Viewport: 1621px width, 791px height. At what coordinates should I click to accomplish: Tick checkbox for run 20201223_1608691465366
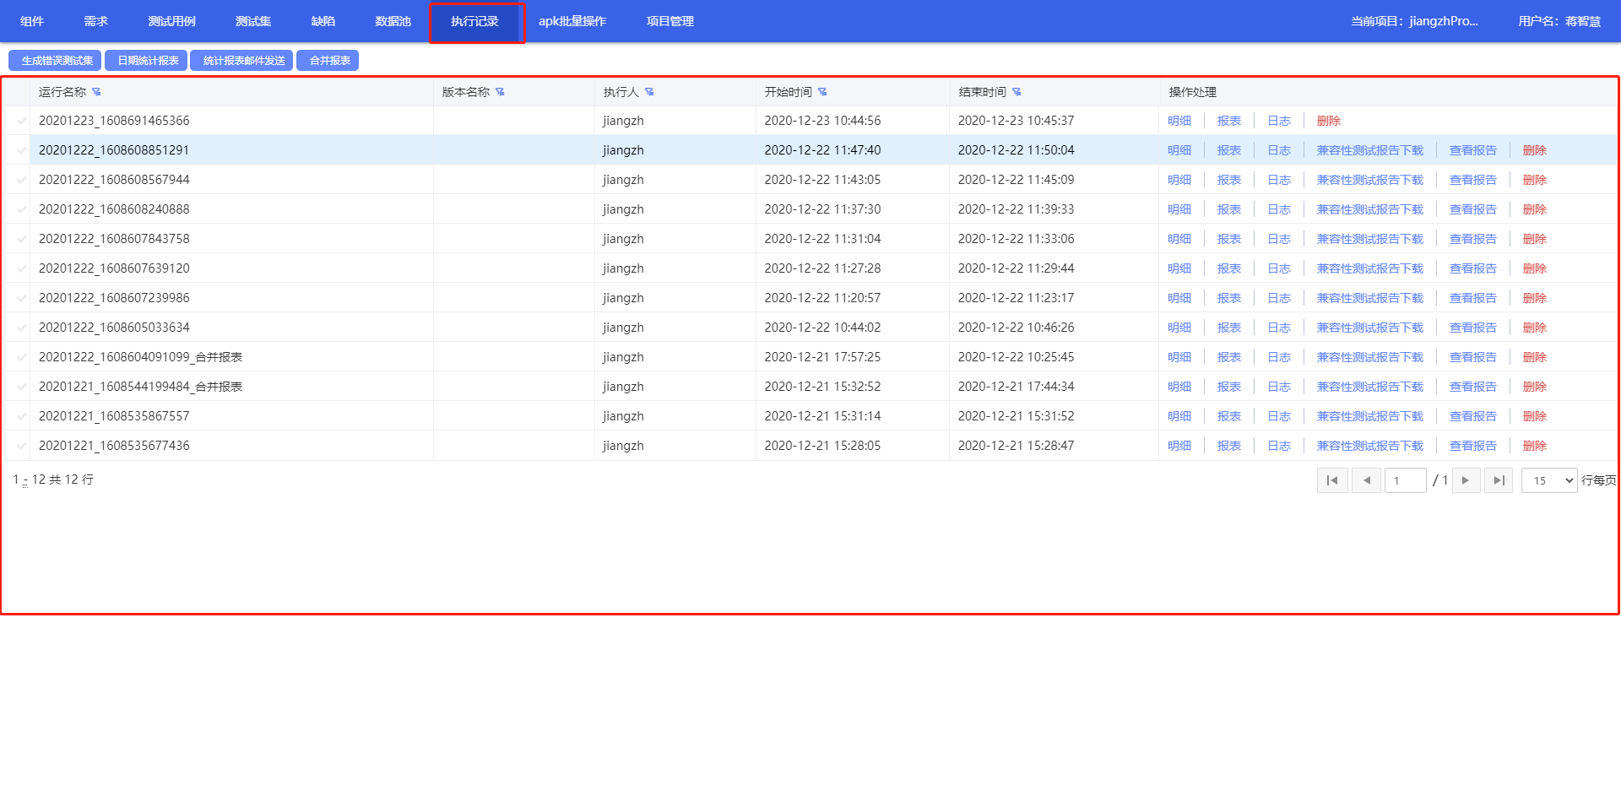tap(21, 121)
